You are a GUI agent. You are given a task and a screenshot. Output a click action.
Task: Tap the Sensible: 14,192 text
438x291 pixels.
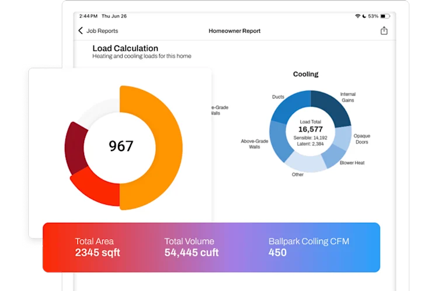[310, 138]
